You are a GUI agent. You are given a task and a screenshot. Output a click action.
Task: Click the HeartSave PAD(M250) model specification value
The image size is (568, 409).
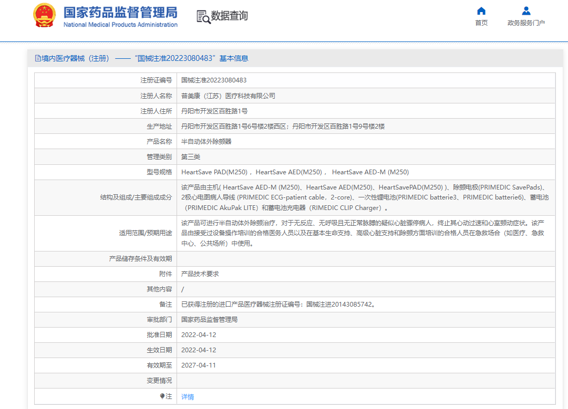click(x=295, y=172)
